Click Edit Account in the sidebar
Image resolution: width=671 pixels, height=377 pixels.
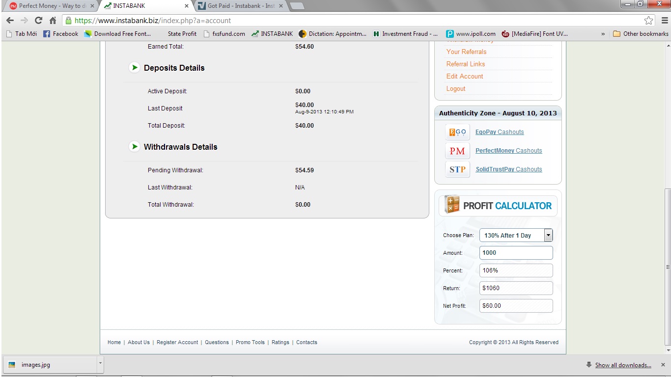(x=465, y=76)
